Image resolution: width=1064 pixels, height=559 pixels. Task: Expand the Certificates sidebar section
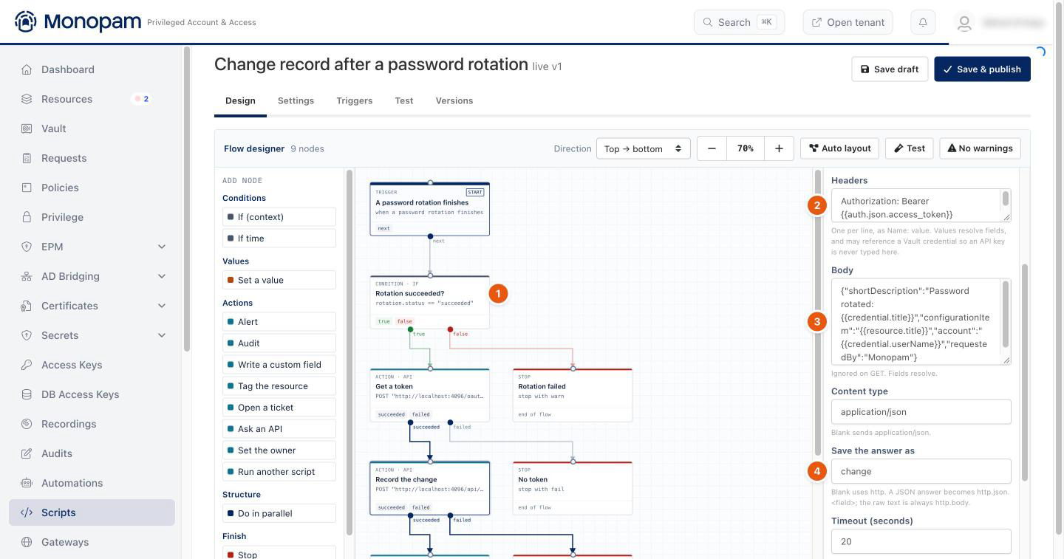162,306
